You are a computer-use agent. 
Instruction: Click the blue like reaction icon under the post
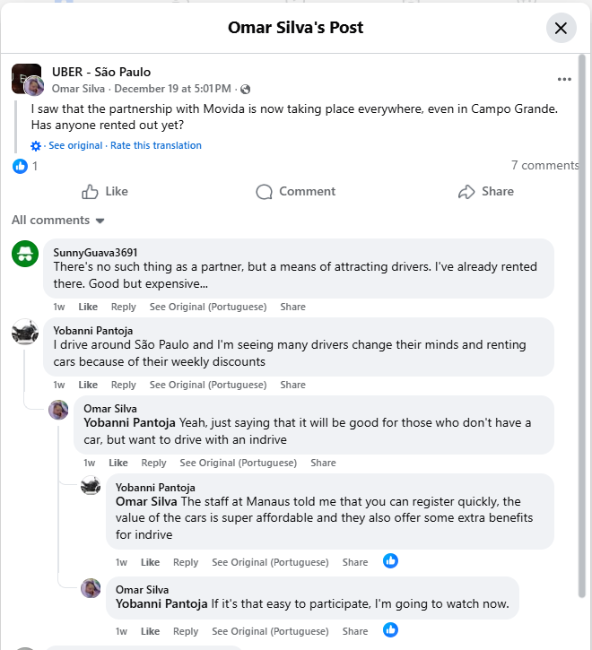pyautogui.click(x=20, y=166)
